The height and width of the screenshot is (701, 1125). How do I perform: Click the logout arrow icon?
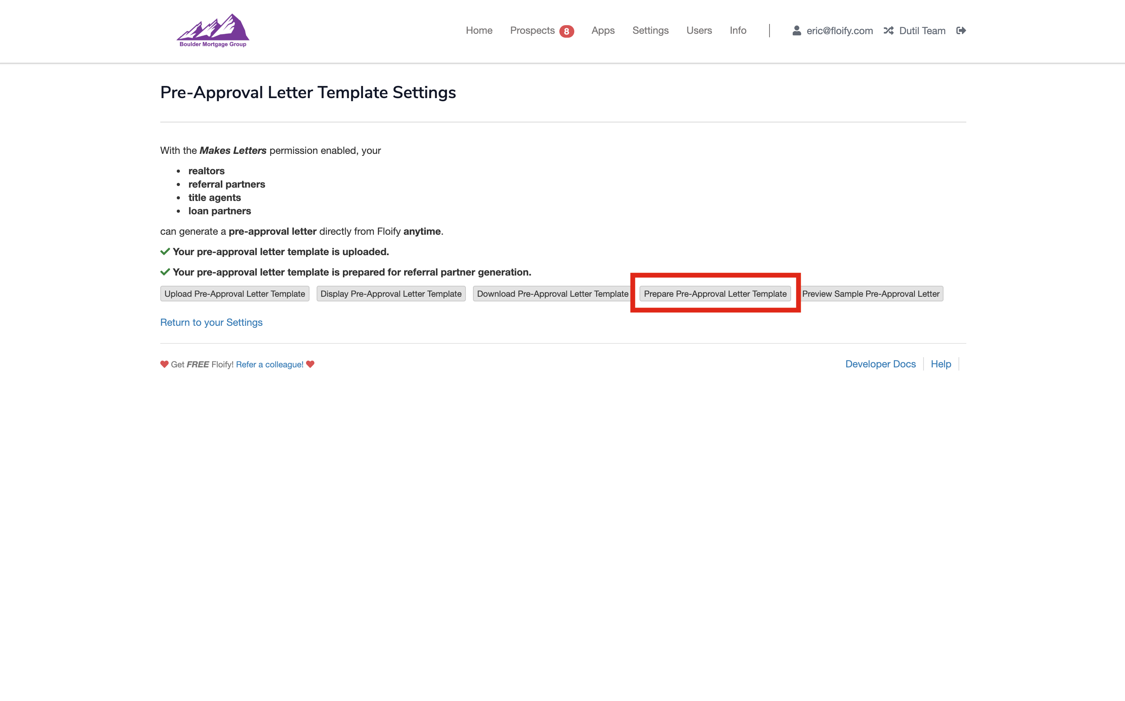961,31
